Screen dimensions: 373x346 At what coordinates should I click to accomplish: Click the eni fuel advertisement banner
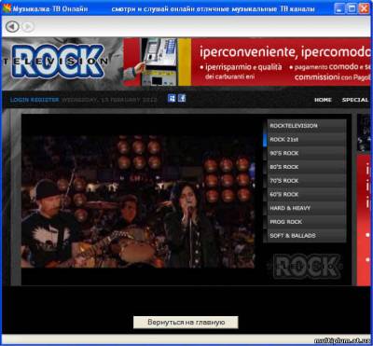point(247,62)
